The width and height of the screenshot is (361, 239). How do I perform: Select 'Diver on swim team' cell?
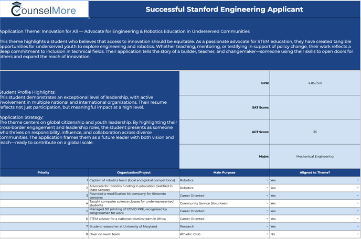point(134,234)
